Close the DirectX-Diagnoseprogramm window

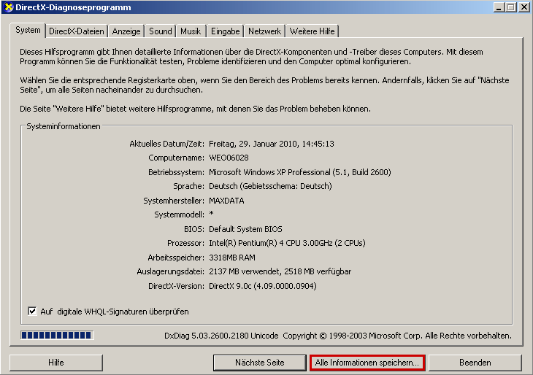tap(524, 7)
